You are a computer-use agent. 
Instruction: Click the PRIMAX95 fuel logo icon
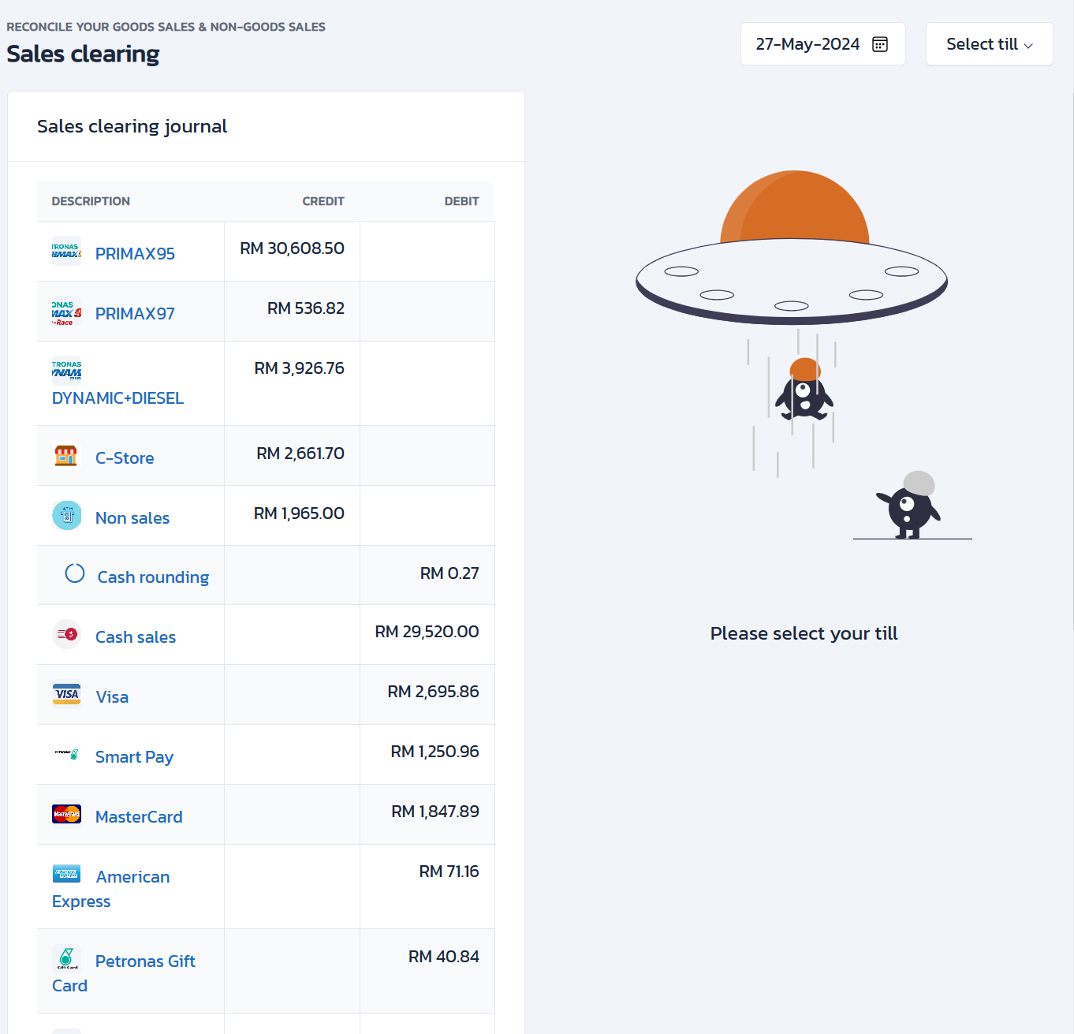[66, 251]
